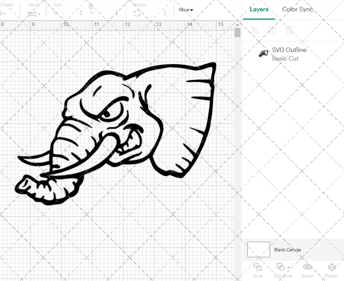Select the SVG Outline layer

tap(289, 54)
